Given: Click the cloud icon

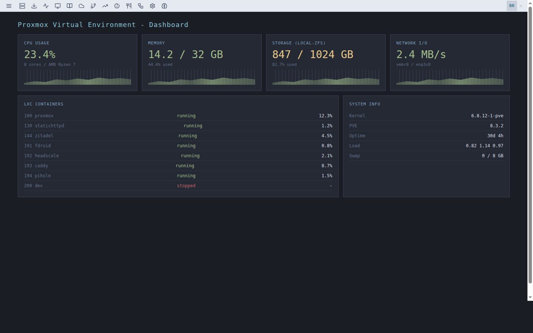Looking at the screenshot, I should [81, 6].
